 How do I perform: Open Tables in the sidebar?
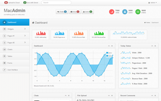(14, 56)
